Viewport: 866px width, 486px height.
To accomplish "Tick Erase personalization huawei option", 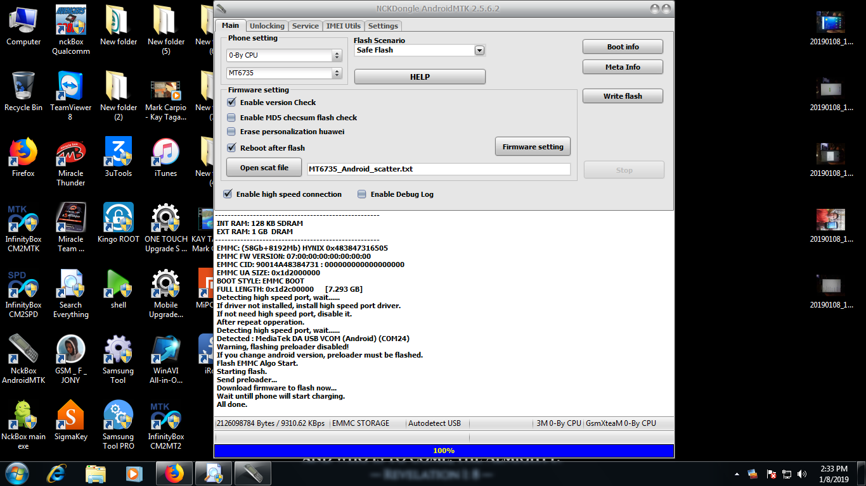I will [x=231, y=132].
